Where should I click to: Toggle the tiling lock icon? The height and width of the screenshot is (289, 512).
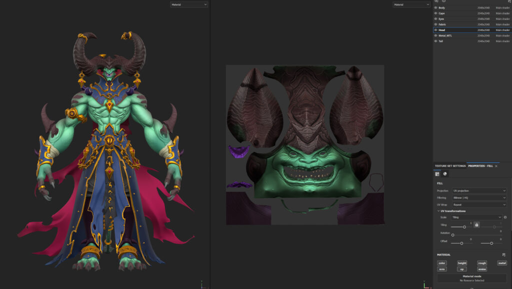click(476, 225)
